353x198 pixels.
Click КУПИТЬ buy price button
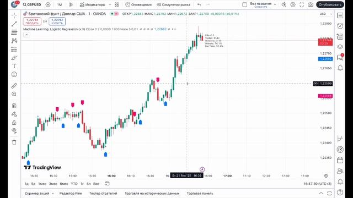(x=57, y=21)
